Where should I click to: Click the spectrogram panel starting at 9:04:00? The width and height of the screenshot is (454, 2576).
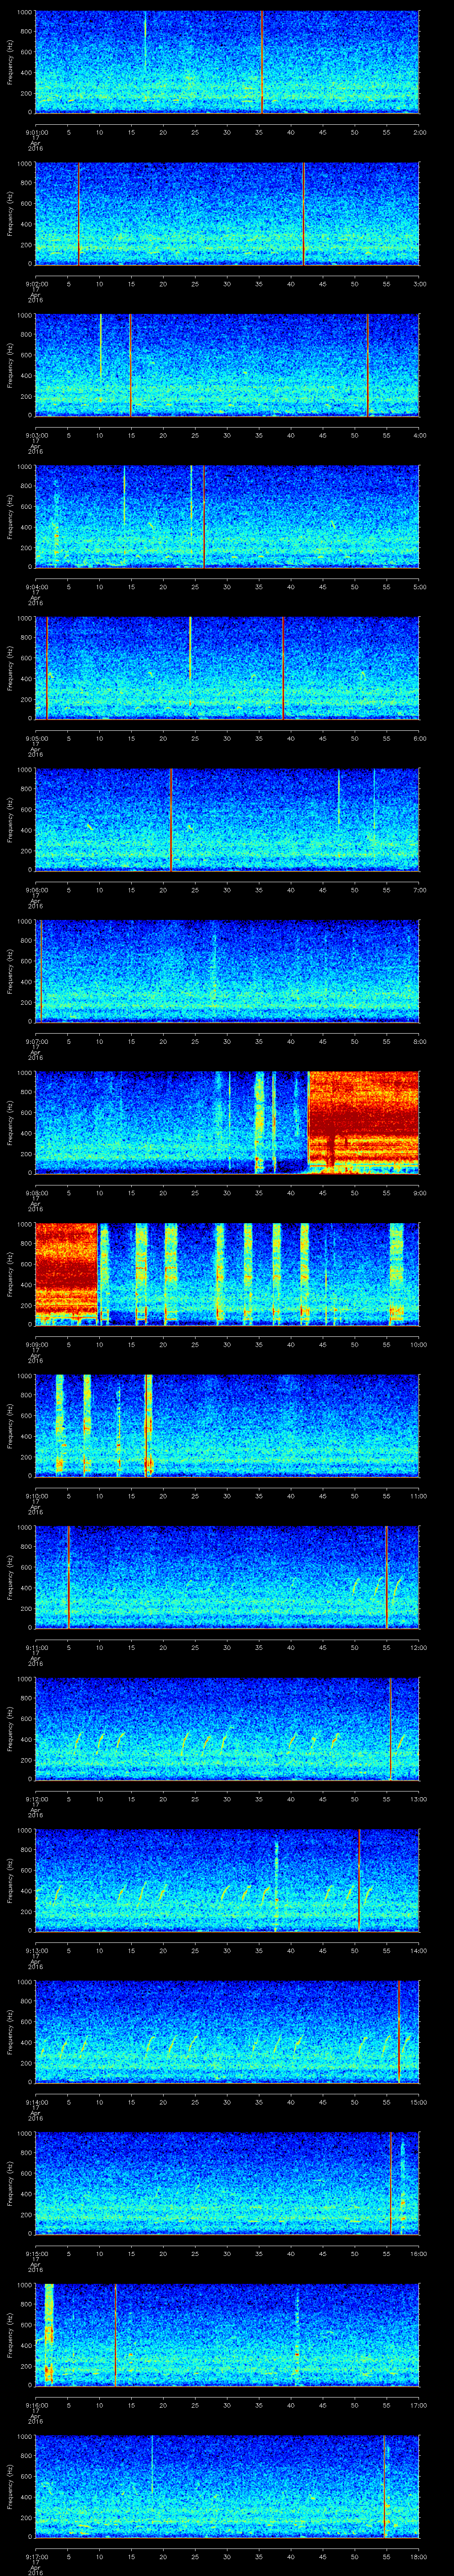pyautogui.click(x=227, y=517)
